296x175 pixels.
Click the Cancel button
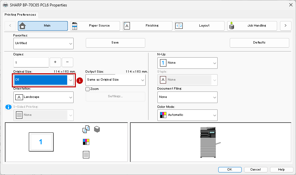coord(256,170)
